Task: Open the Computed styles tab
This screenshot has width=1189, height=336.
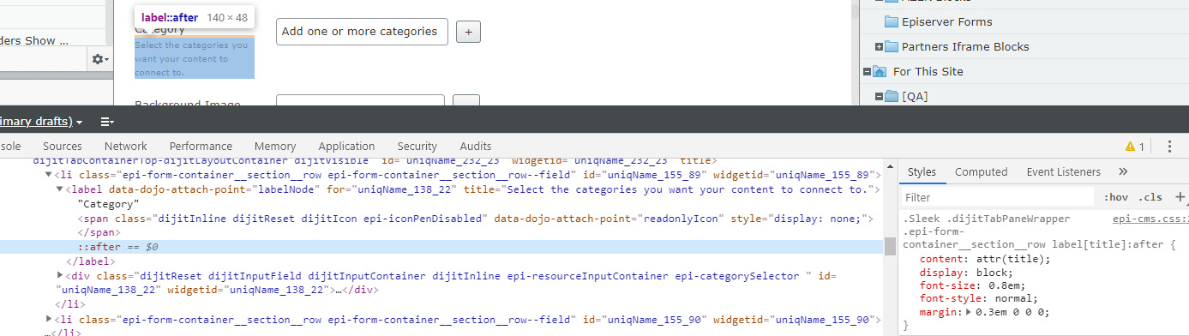Action: click(982, 172)
